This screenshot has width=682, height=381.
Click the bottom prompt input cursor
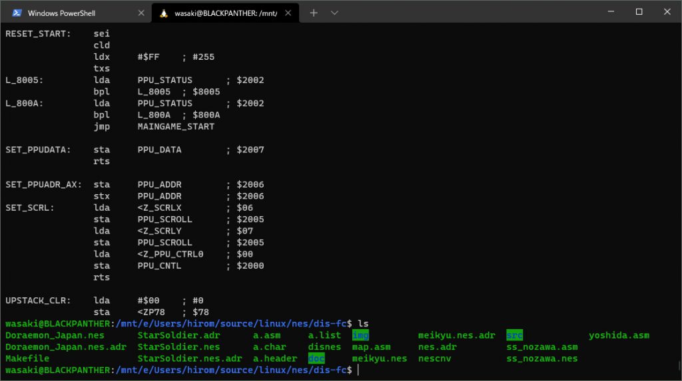point(358,370)
